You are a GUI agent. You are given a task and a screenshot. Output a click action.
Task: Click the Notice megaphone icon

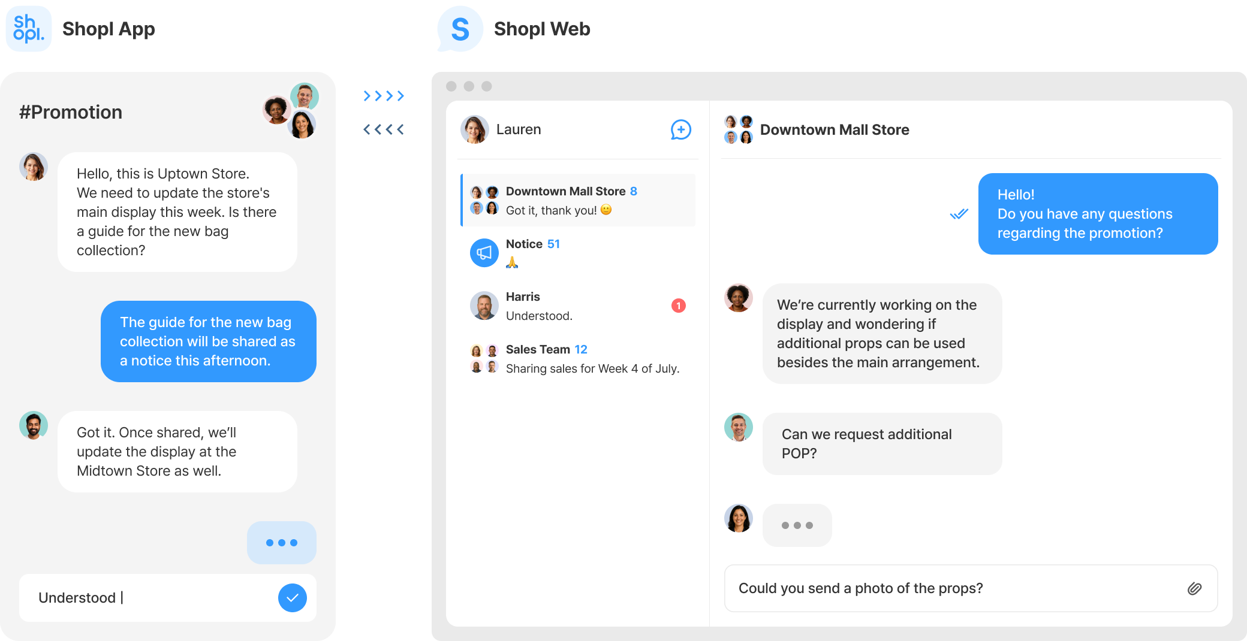point(484,253)
